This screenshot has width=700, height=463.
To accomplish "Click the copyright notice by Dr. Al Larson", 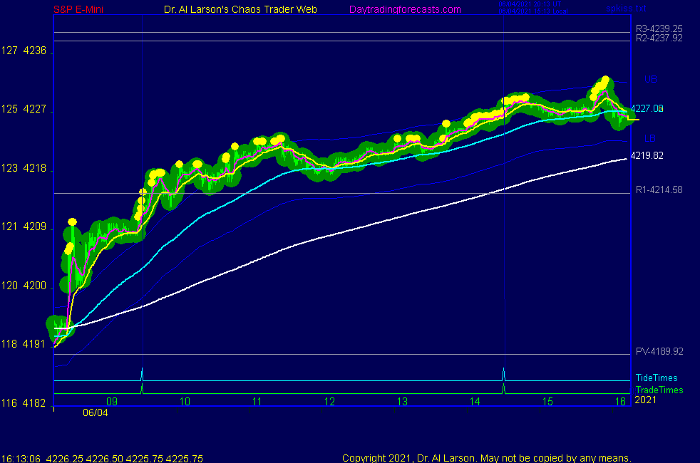I will point(487,457).
